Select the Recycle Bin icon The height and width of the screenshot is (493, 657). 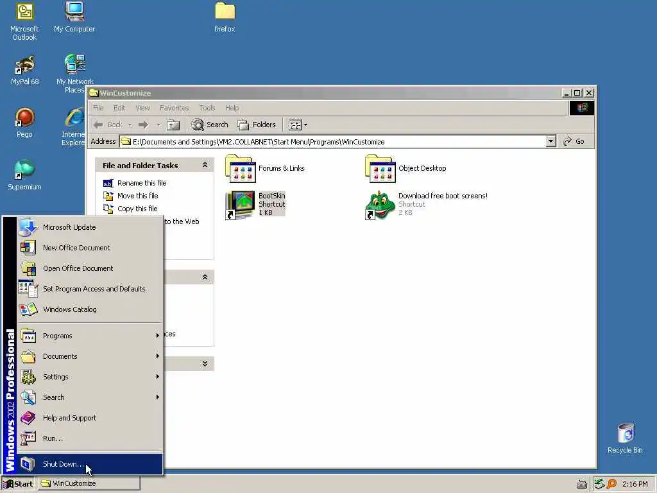click(x=625, y=438)
